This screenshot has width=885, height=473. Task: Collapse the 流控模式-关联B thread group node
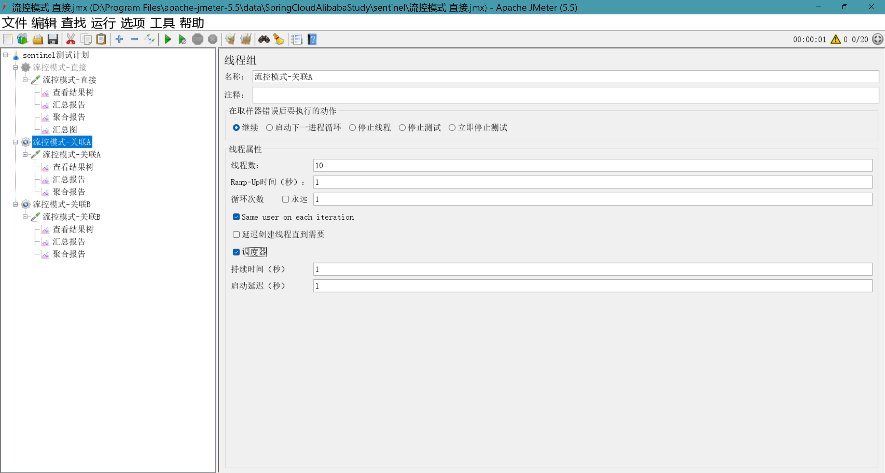coord(15,204)
